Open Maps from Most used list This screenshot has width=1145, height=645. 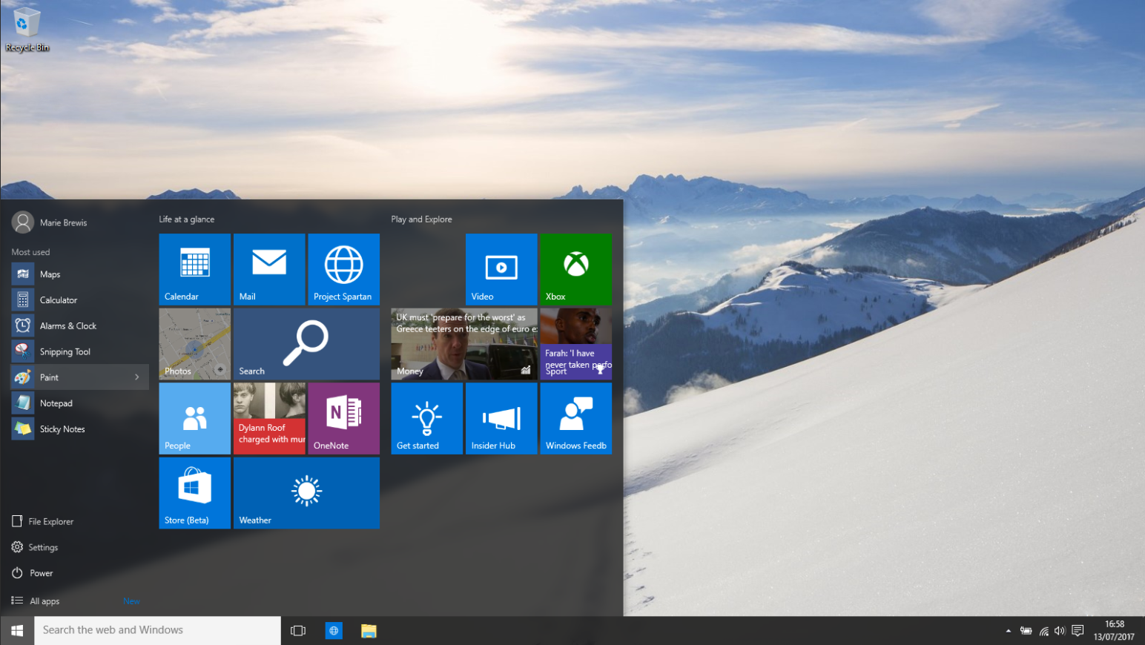click(x=79, y=274)
